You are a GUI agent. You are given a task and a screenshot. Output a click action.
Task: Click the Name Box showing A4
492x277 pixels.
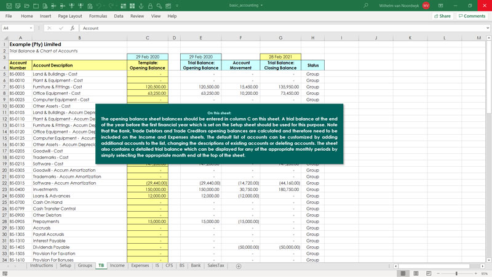(x=15, y=28)
